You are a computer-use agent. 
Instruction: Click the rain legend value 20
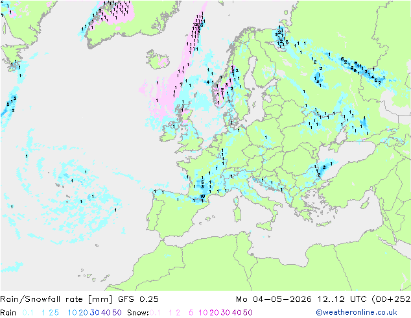tap(84, 313)
